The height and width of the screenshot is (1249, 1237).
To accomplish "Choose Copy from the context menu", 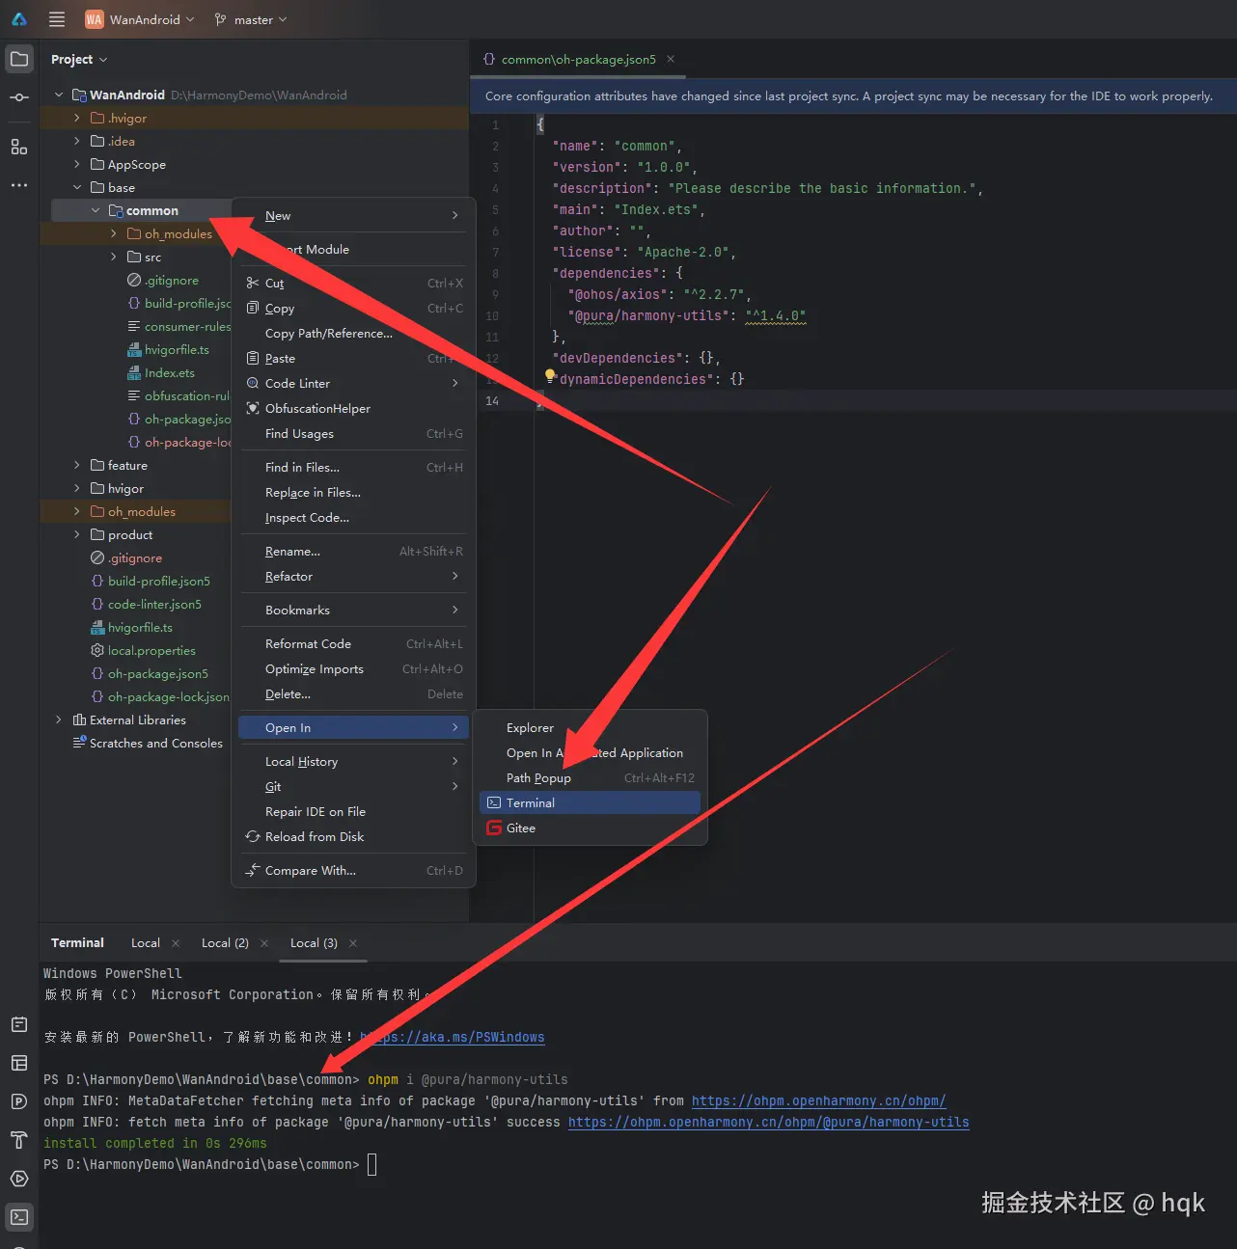I will (352, 308).
